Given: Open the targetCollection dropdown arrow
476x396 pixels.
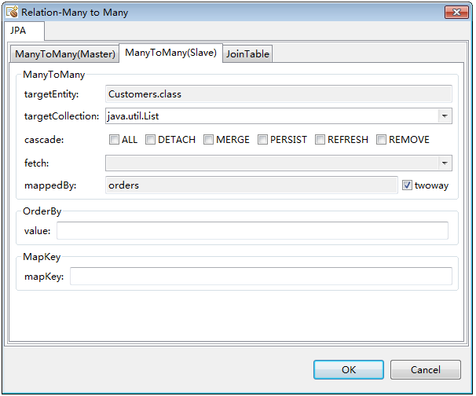Looking at the screenshot, I should 445,116.
